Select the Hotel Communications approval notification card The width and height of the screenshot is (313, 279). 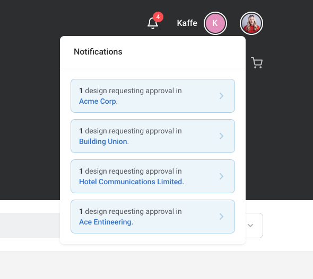pos(153,176)
